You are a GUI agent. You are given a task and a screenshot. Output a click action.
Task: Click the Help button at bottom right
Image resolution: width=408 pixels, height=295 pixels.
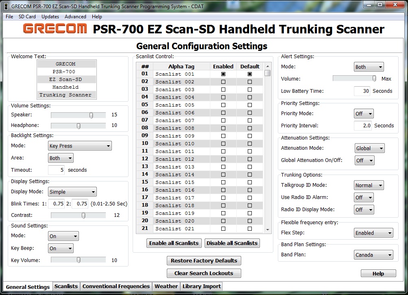(x=378, y=274)
